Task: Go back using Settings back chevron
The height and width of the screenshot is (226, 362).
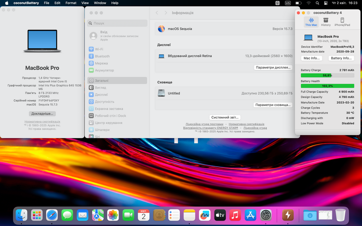Action: (x=157, y=13)
